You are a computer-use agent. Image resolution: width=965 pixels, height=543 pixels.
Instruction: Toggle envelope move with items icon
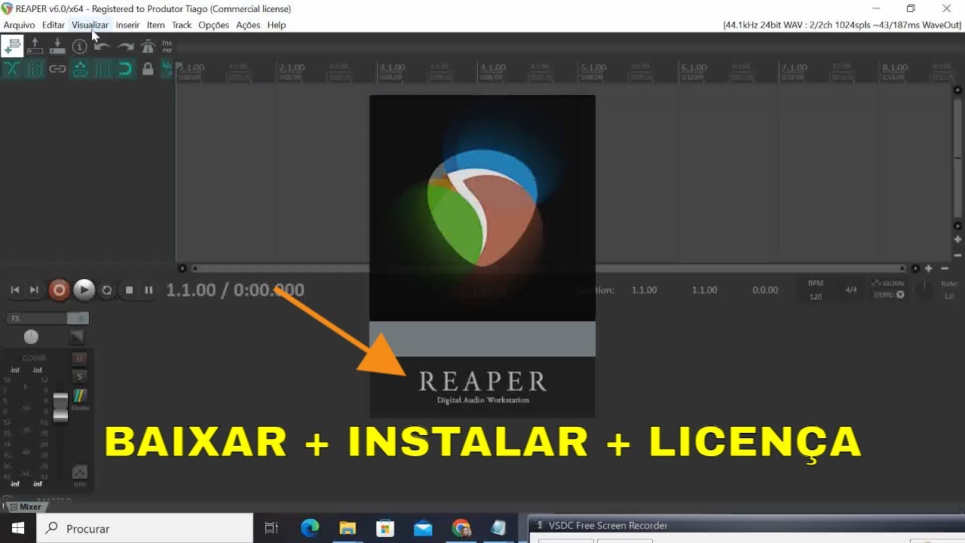coord(80,69)
